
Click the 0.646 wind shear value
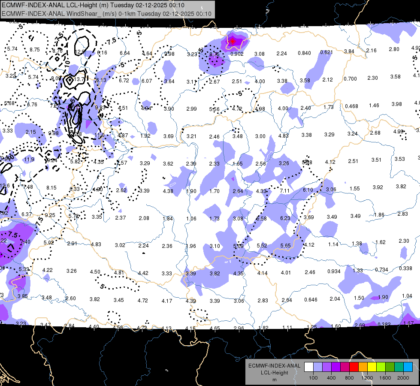(x=311, y=300)
